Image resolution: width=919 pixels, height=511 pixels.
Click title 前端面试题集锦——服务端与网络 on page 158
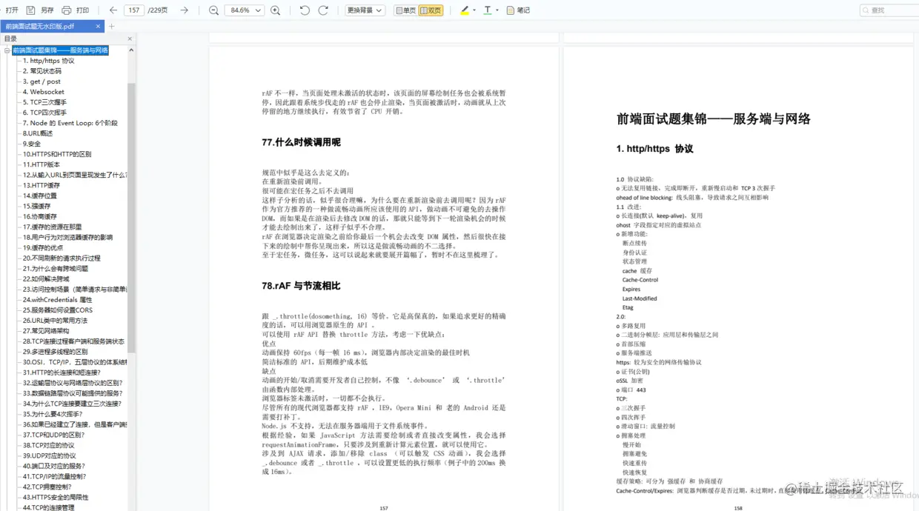pos(713,118)
